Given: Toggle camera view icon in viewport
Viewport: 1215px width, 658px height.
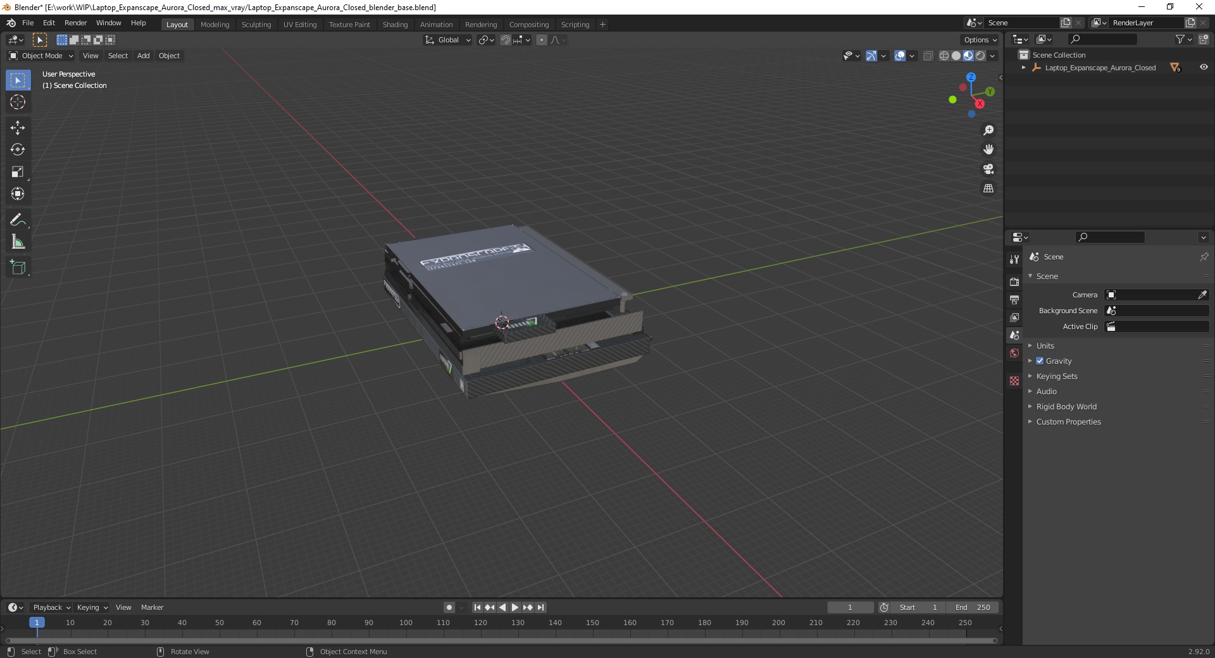Looking at the screenshot, I should pos(988,169).
